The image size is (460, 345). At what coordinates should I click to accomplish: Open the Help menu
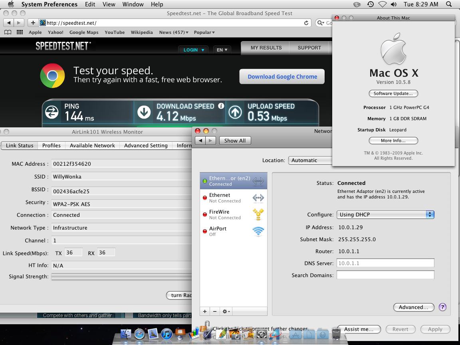coord(157,4)
